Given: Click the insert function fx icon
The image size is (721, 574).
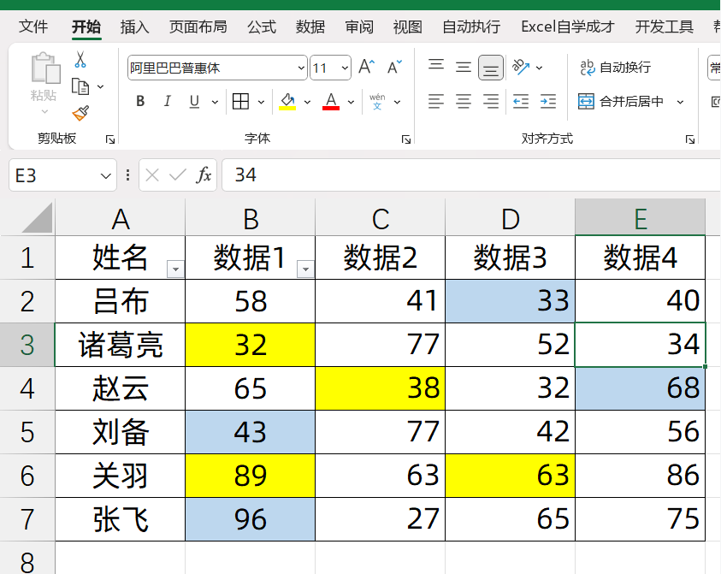Looking at the screenshot, I should tap(204, 175).
